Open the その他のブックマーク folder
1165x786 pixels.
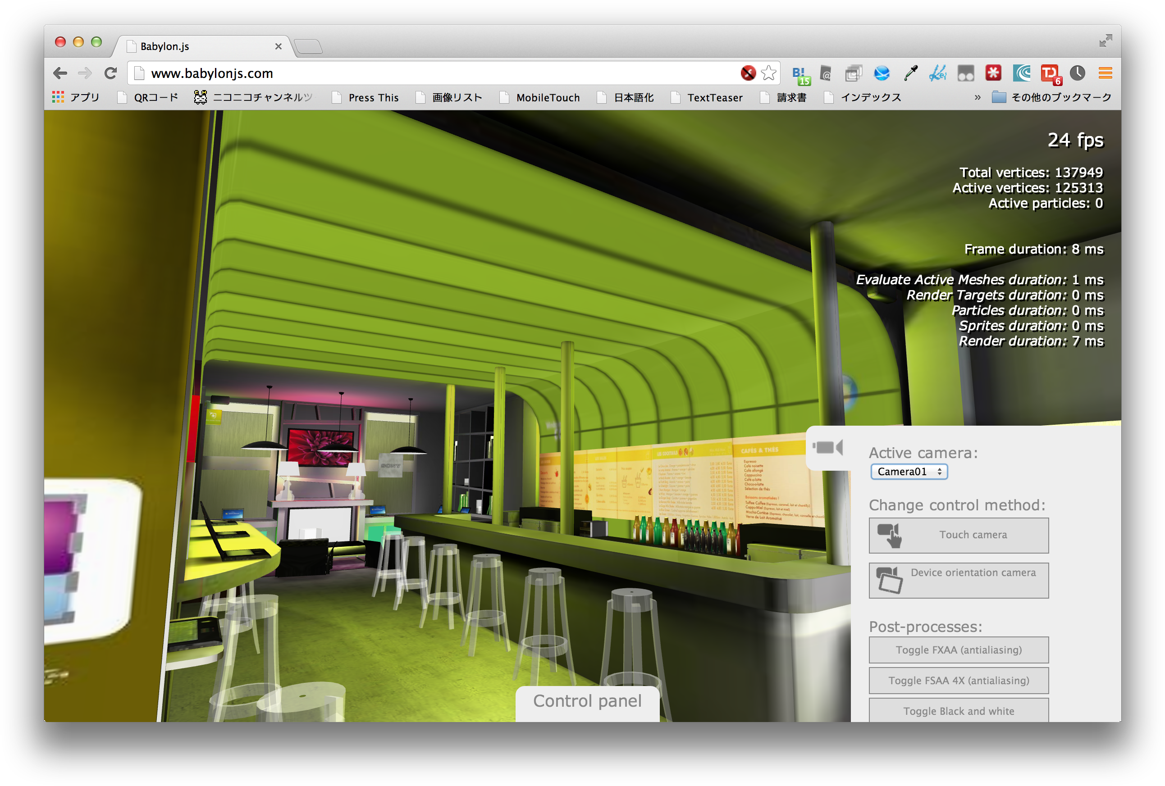[1051, 97]
